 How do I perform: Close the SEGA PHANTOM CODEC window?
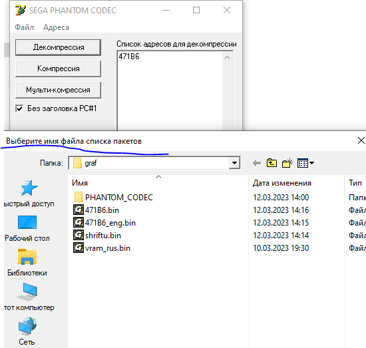pyautogui.click(x=227, y=10)
